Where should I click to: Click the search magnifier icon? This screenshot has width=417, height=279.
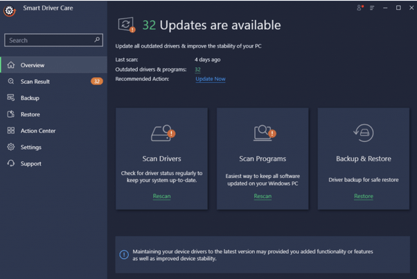(x=97, y=40)
